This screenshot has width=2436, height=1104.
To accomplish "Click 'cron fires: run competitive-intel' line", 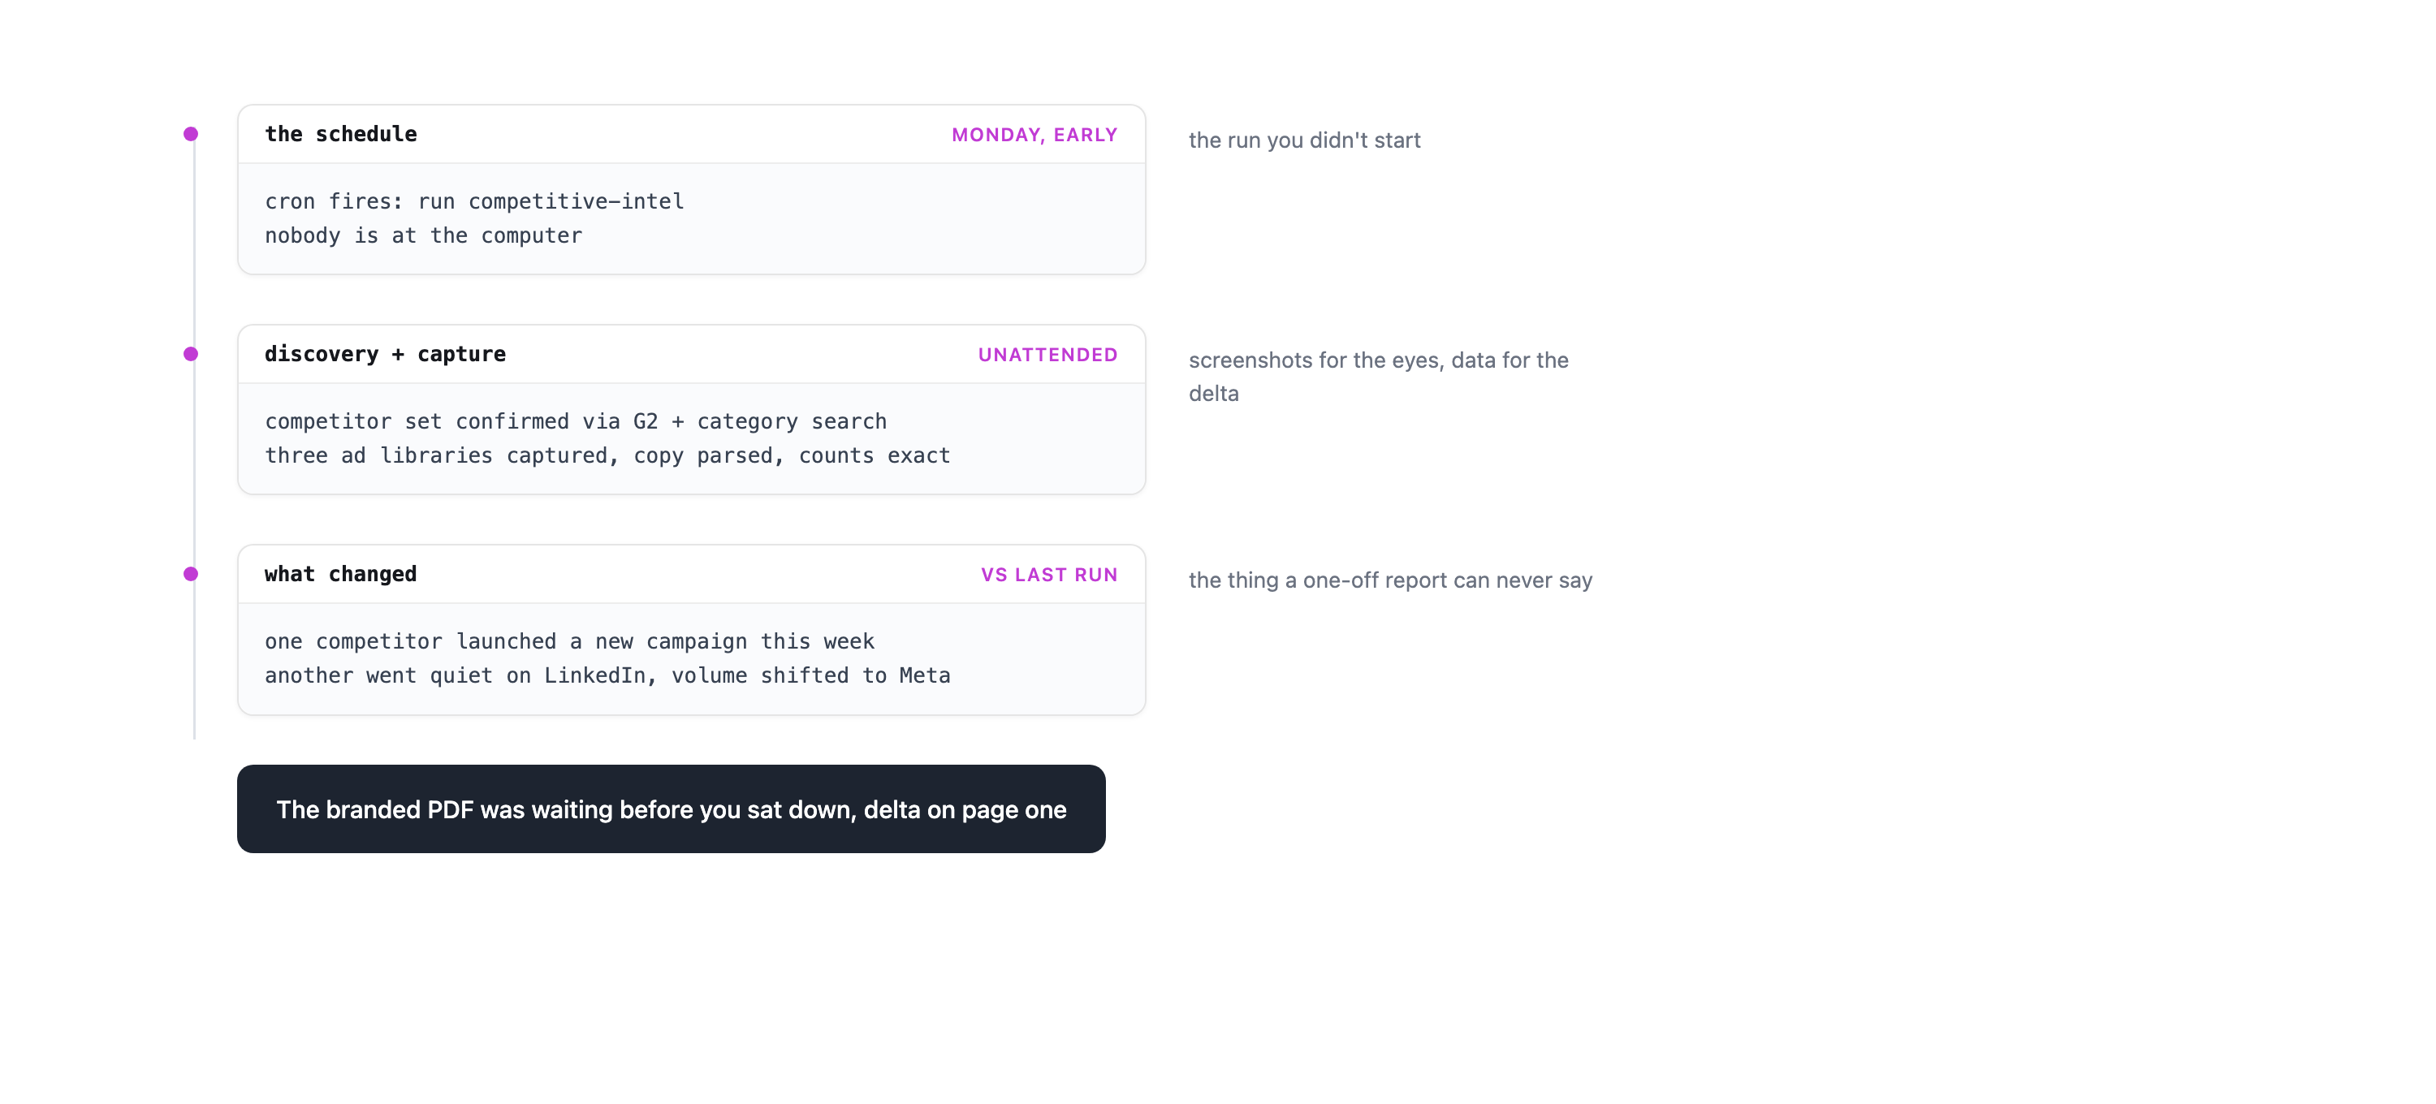I will coord(475,201).
